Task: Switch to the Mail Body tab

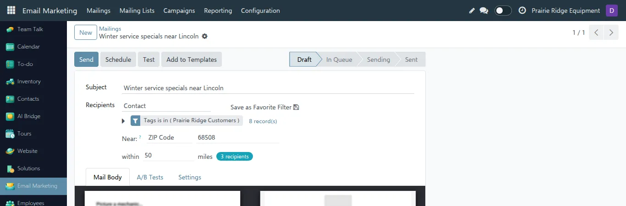Action: click(108, 177)
